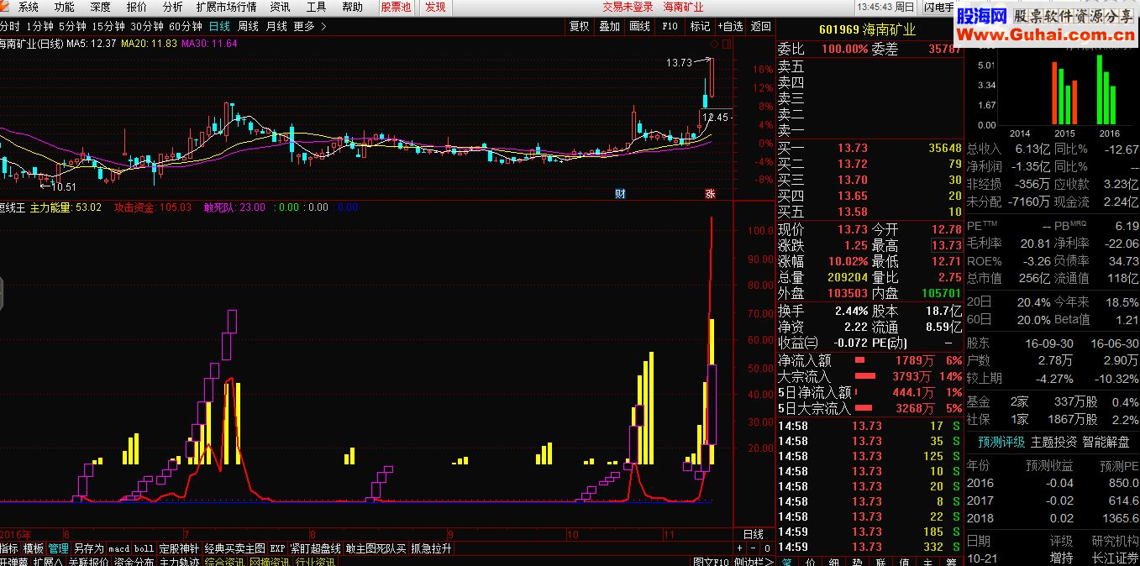Select the 经典买卖主图 indicator
Image resolution: width=1140 pixels, height=566 pixels.
(235, 548)
